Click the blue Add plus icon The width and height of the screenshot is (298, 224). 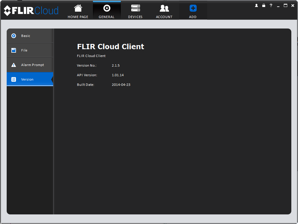point(193,8)
